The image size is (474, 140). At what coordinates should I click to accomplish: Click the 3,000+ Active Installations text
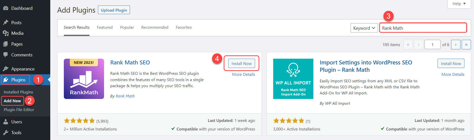coord(297,129)
